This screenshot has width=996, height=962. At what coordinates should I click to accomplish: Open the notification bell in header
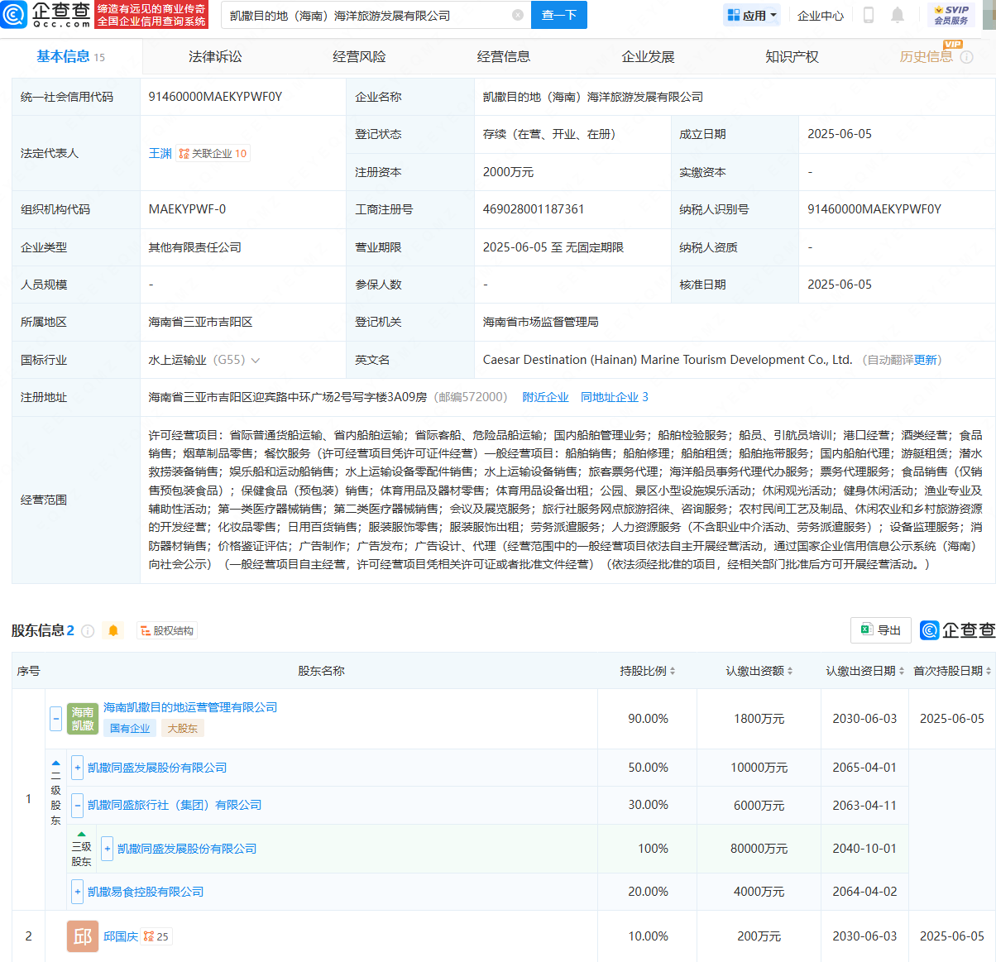click(x=898, y=15)
